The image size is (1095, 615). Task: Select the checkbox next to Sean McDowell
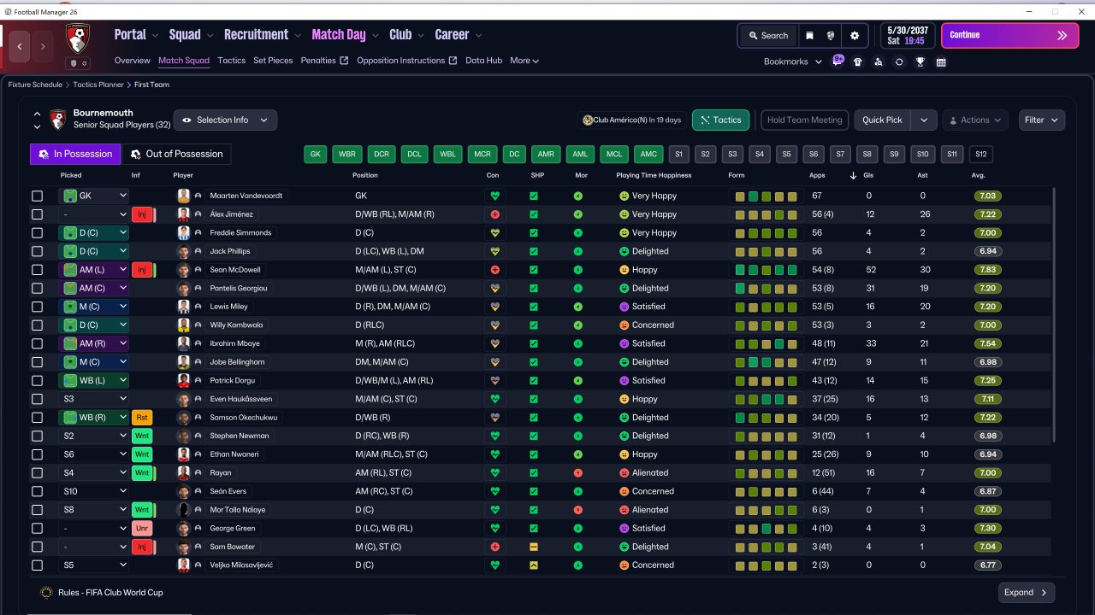pos(37,270)
